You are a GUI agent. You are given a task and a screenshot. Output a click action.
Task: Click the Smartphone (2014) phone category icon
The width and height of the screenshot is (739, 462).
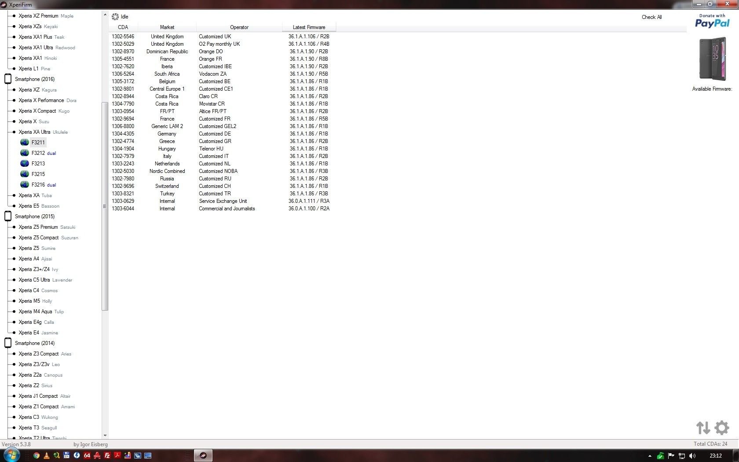(8, 343)
